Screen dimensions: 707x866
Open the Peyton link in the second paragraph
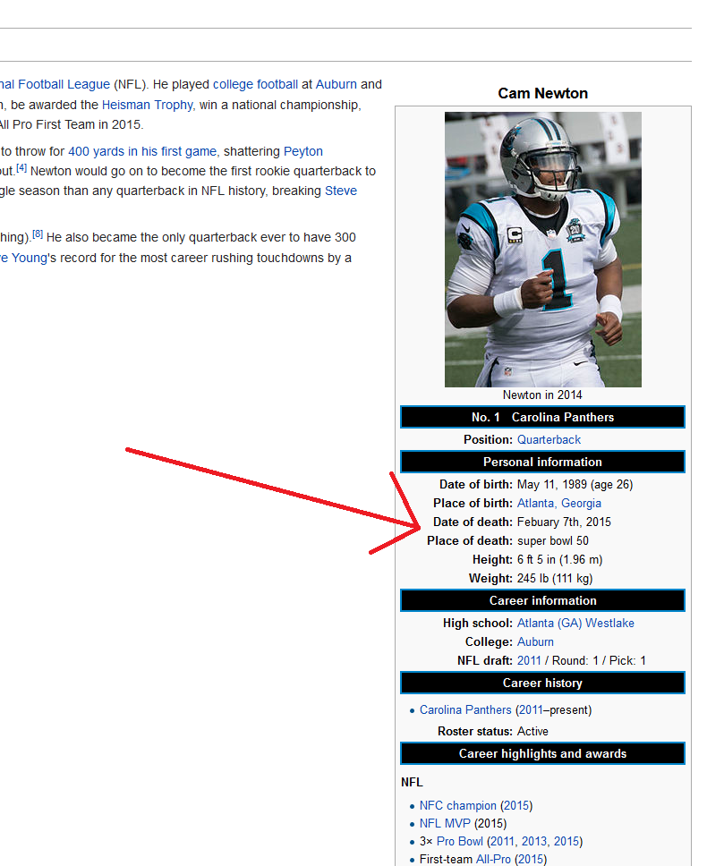click(303, 151)
